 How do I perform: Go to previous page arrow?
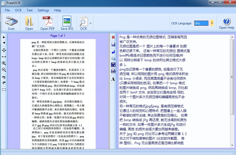click(4, 43)
